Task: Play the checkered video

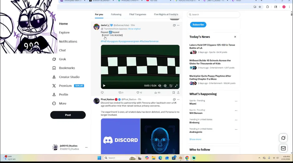Action: 104,86
